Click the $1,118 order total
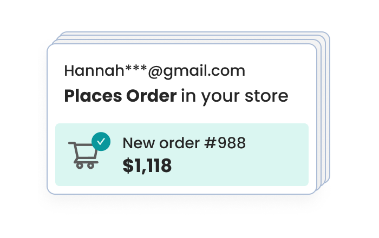This screenshot has width=379, height=238. click(147, 166)
